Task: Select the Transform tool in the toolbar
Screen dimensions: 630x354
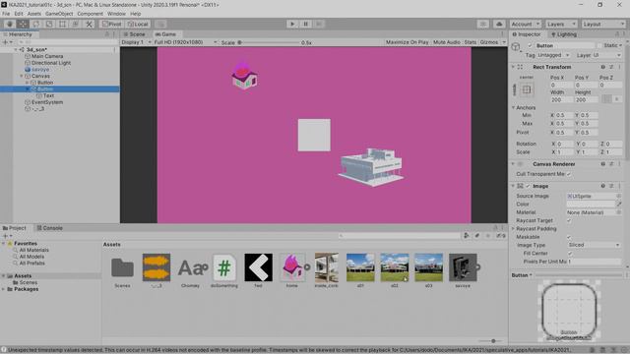Action: point(76,24)
